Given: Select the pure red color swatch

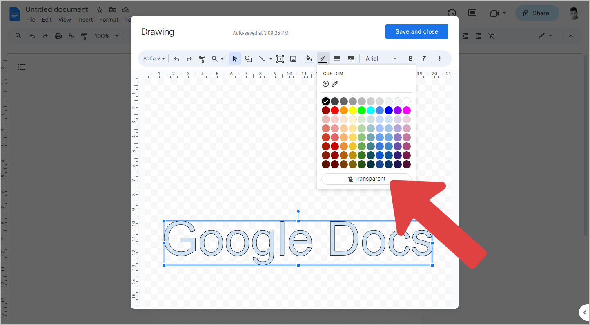Looking at the screenshot, I should (335, 110).
